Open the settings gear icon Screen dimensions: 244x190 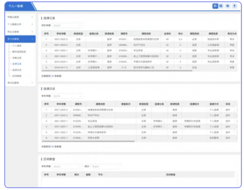pos(227,6)
